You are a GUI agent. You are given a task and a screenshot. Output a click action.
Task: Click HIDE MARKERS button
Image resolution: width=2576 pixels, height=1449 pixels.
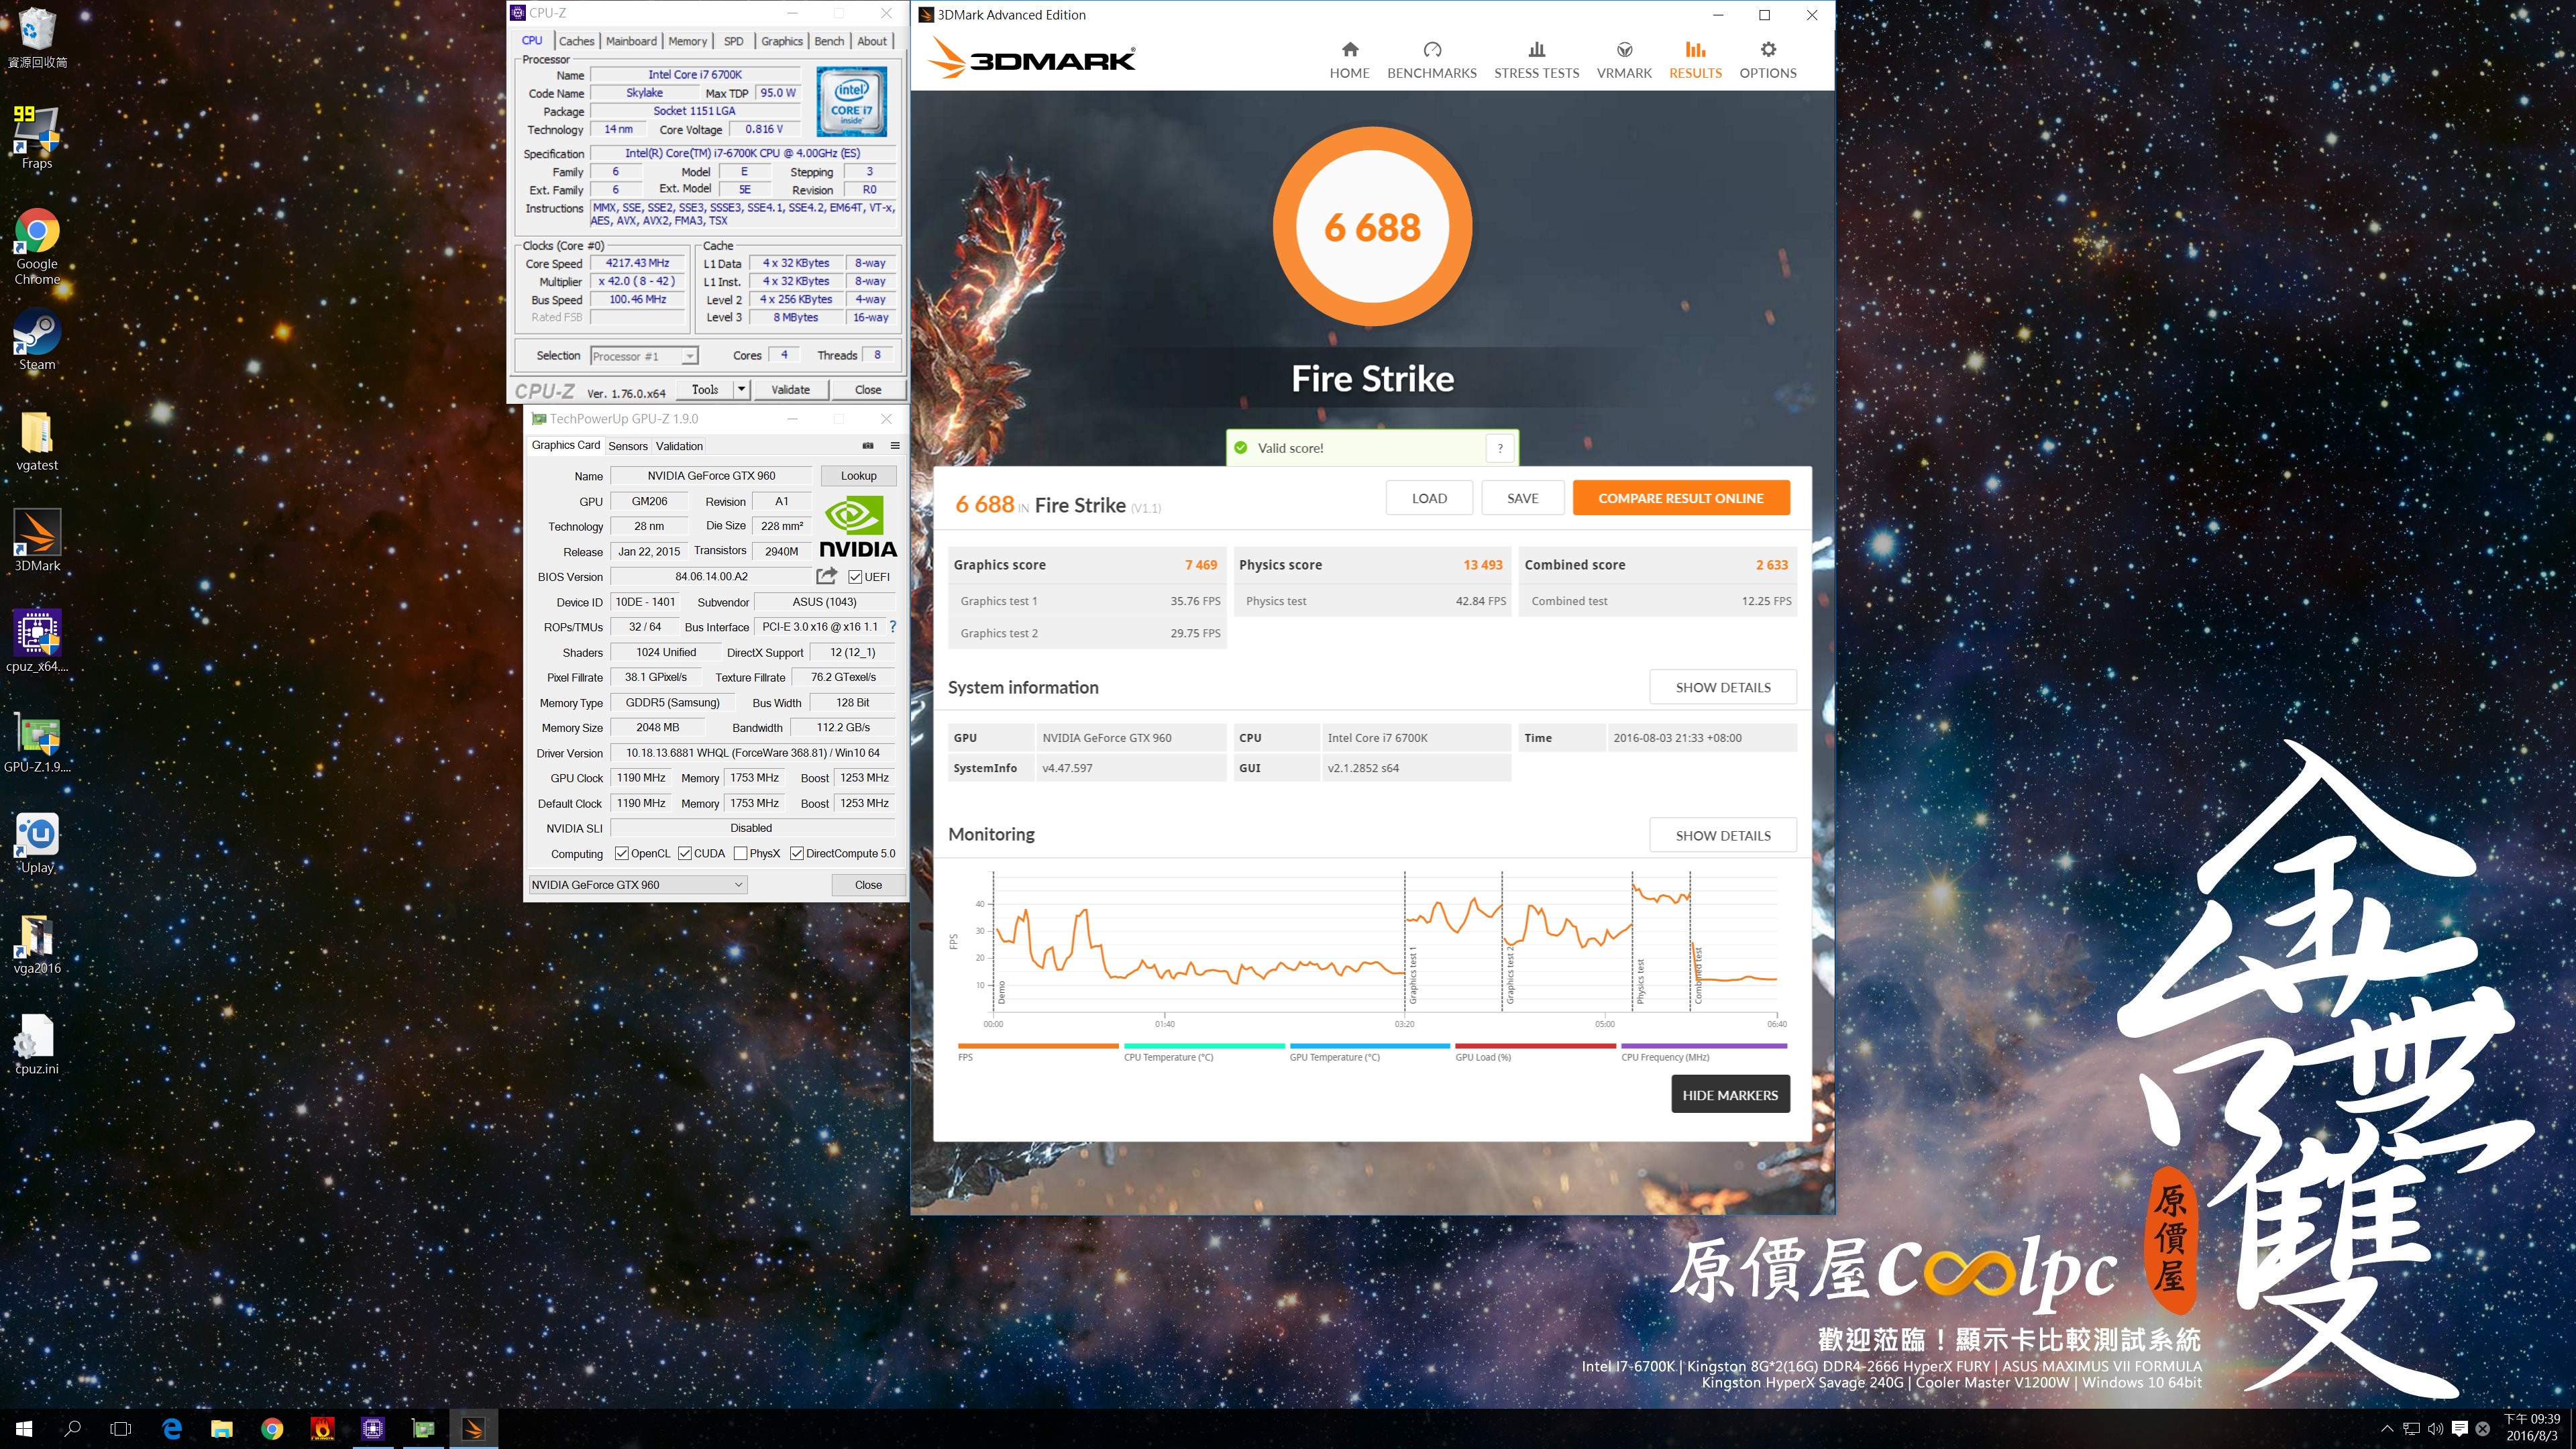[x=1730, y=1095]
